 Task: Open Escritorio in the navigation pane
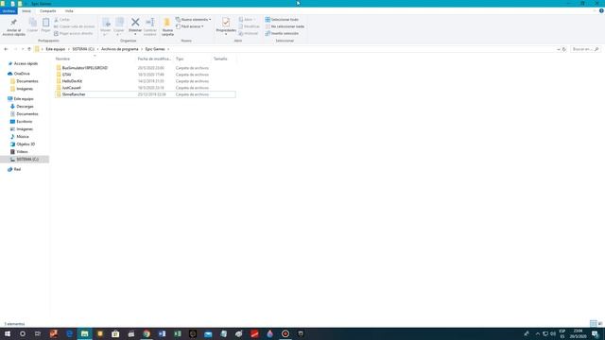point(24,122)
